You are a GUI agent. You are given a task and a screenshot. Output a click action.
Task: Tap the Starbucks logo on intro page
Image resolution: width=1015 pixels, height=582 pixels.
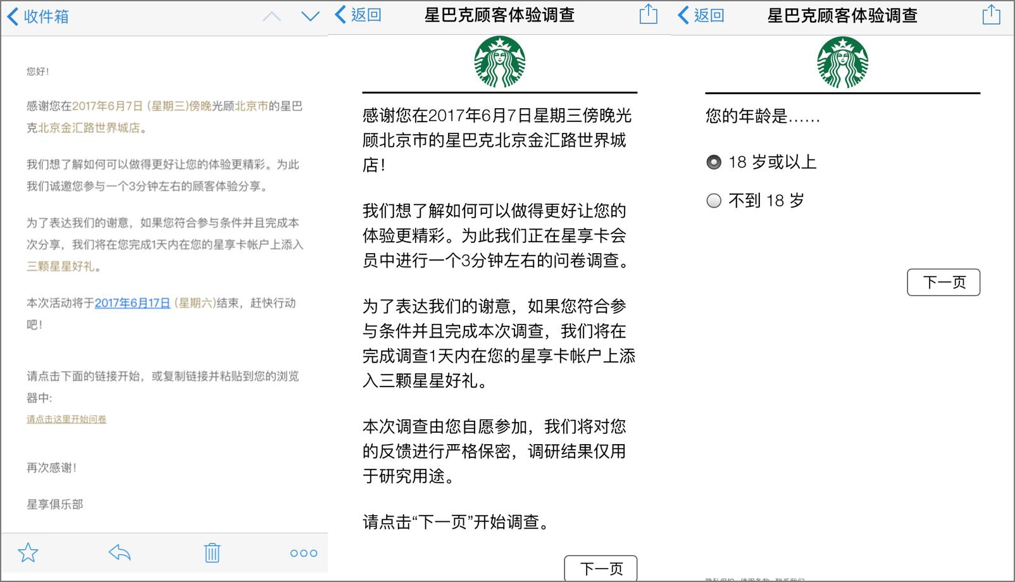(500, 62)
